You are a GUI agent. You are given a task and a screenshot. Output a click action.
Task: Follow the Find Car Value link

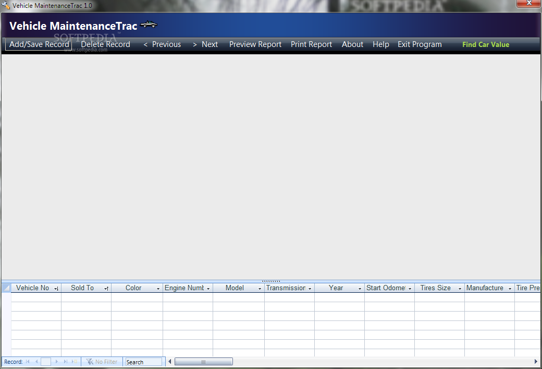[486, 44]
